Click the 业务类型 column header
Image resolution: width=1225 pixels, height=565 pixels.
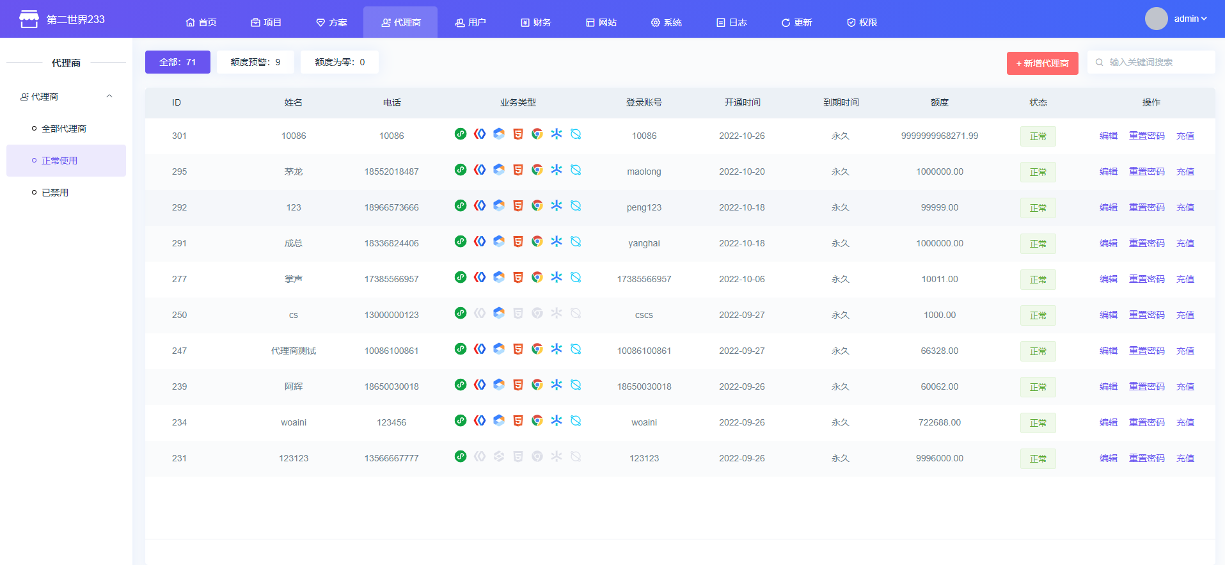(x=518, y=102)
